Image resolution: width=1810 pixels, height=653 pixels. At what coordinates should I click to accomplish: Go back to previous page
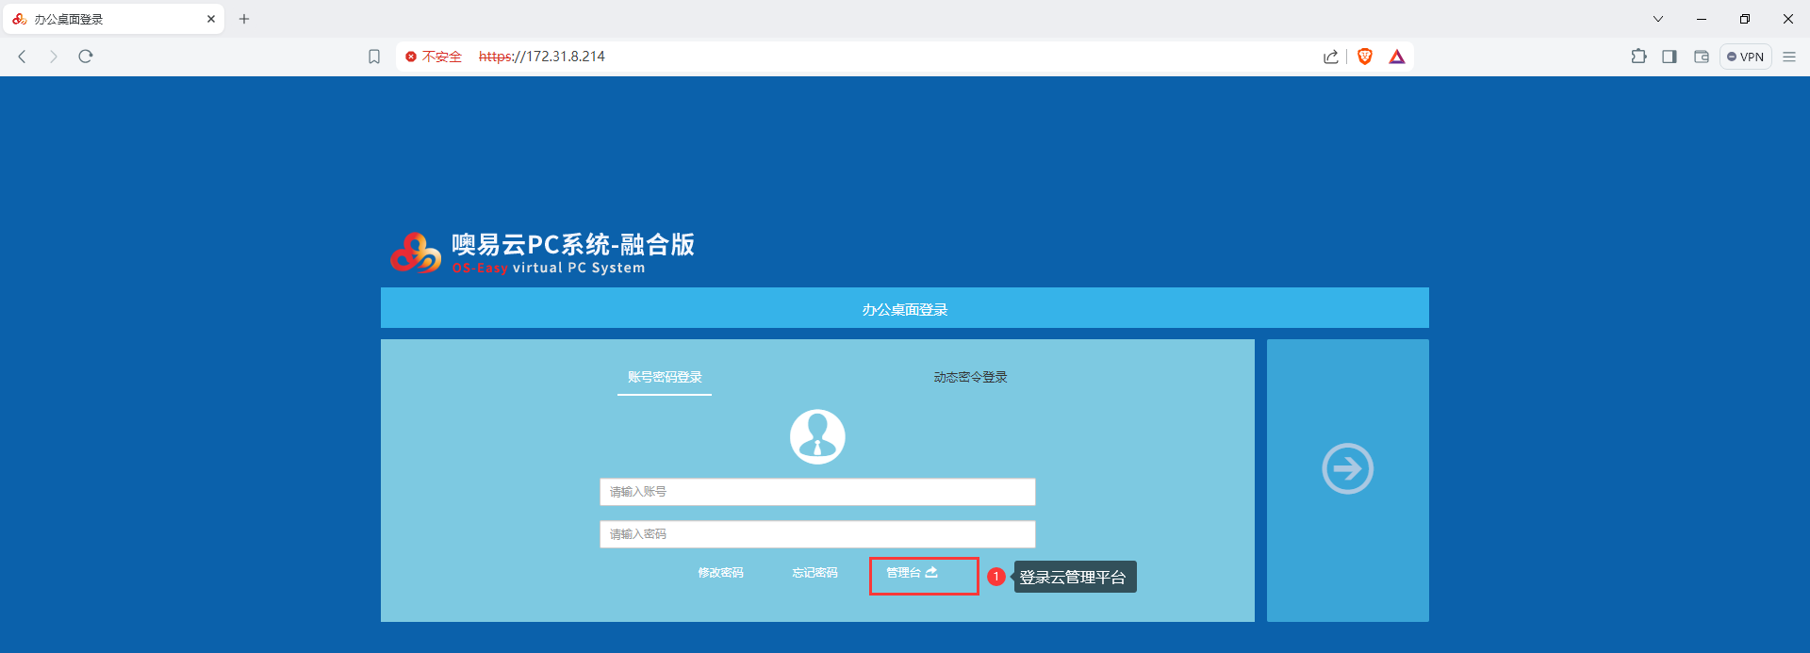pyautogui.click(x=23, y=57)
